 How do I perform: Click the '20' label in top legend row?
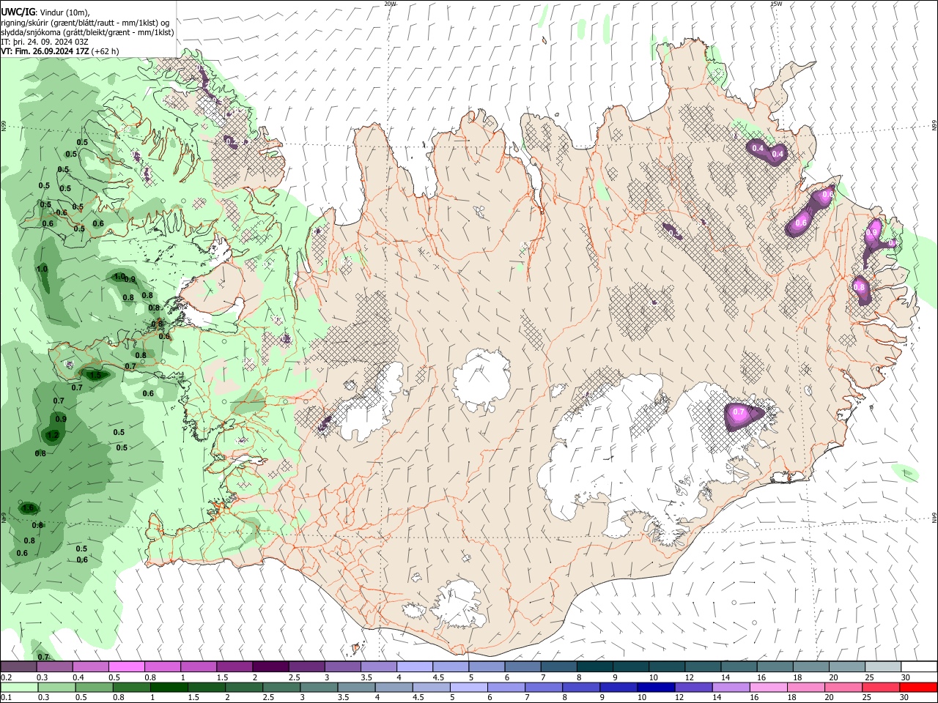pyautogui.click(x=832, y=678)
